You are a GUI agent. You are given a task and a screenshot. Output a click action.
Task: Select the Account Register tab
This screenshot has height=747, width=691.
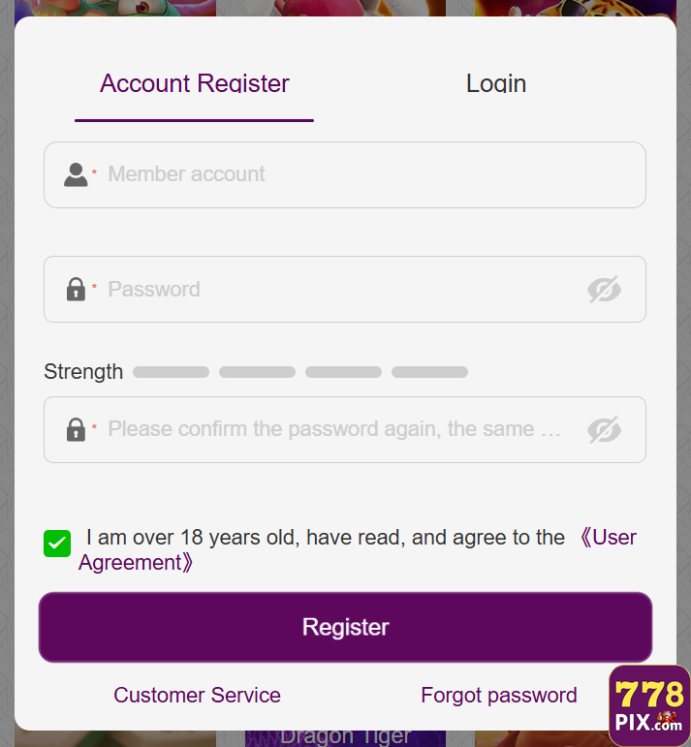tap(194, 83)
